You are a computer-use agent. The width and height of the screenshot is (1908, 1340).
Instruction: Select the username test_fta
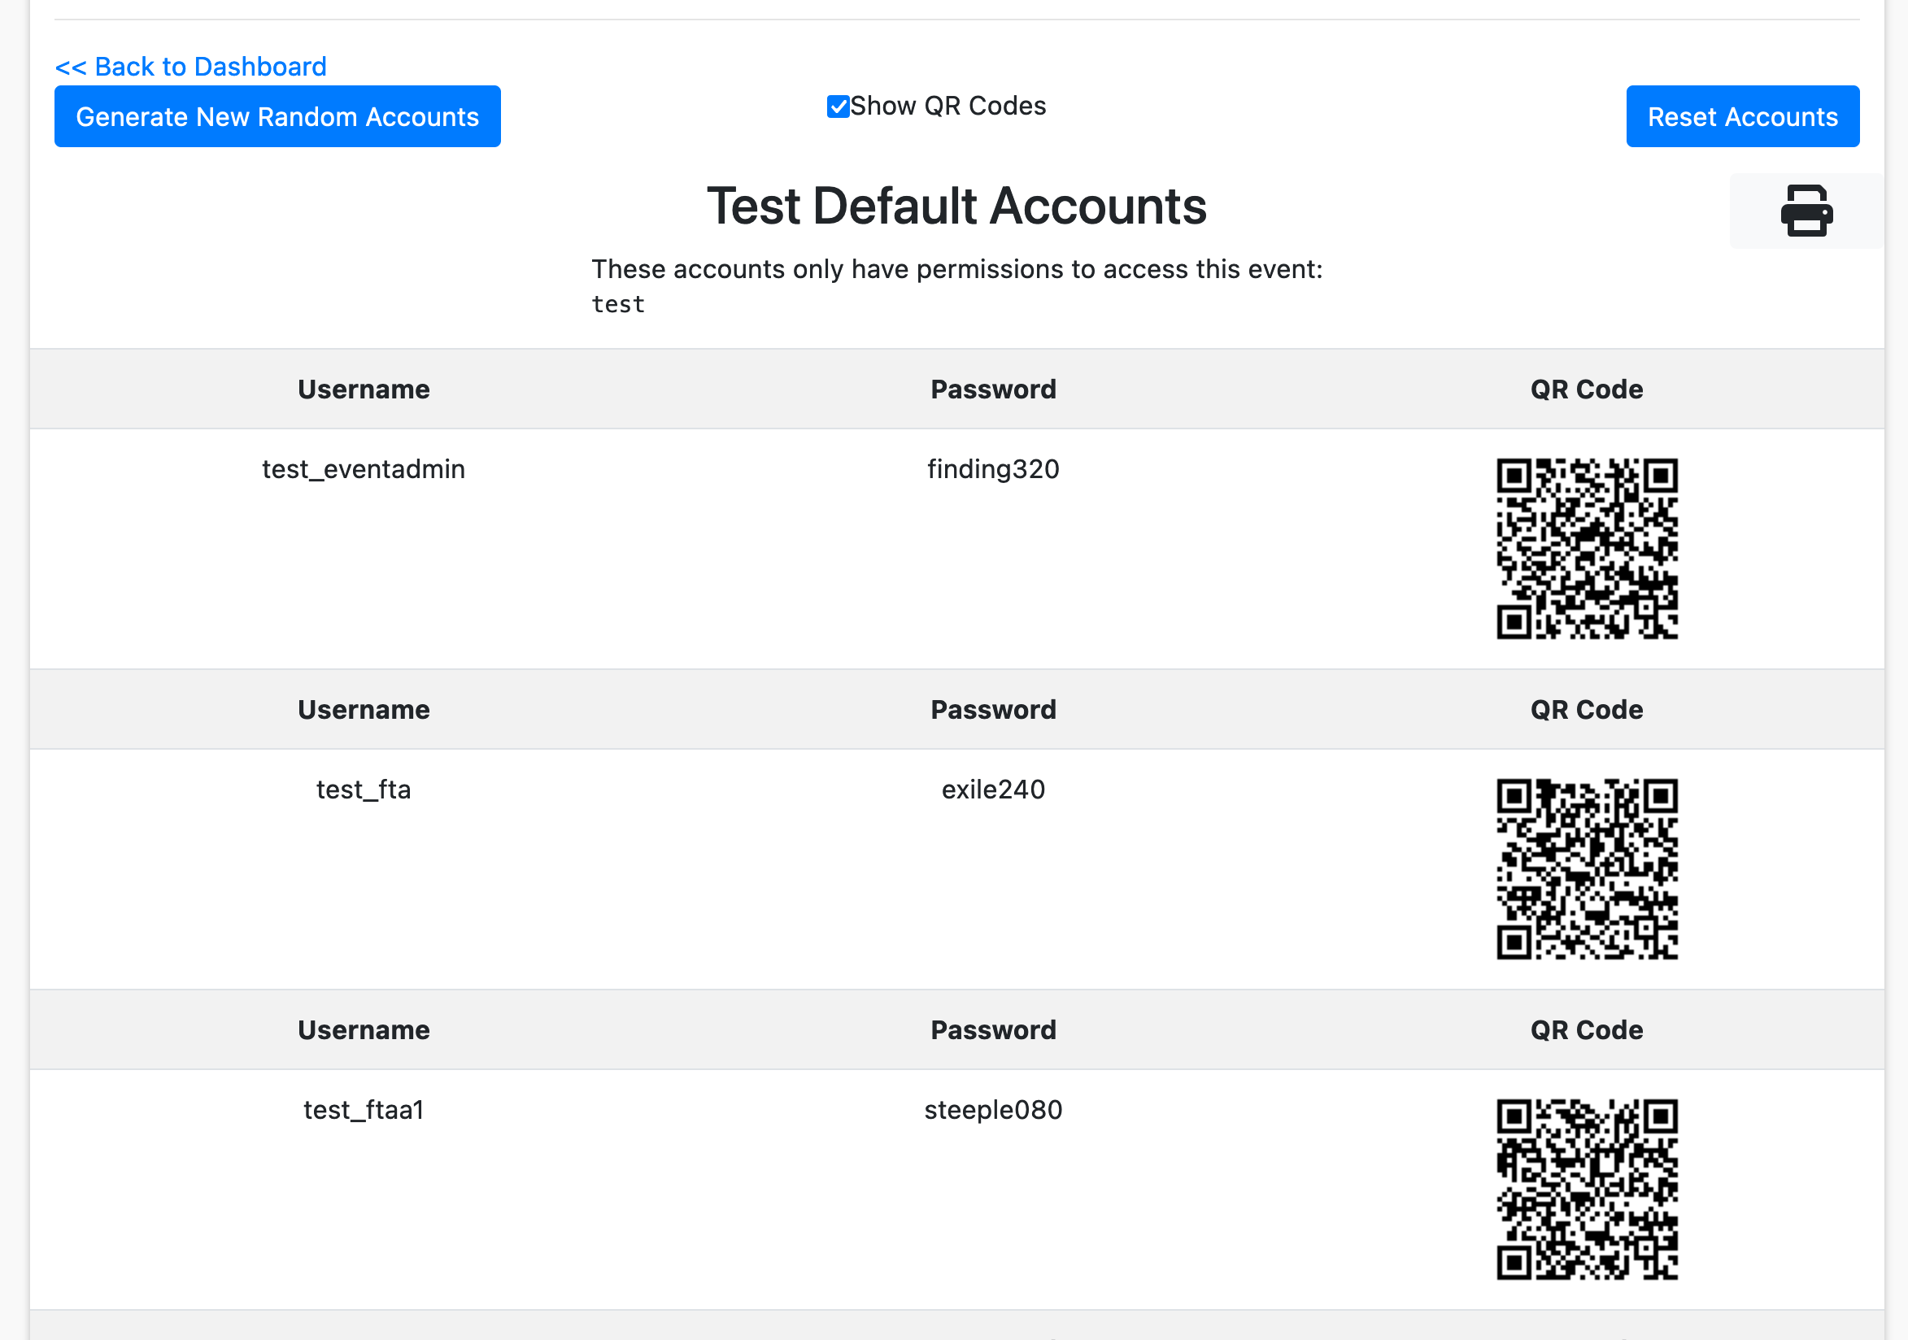(x=364, y=790)
